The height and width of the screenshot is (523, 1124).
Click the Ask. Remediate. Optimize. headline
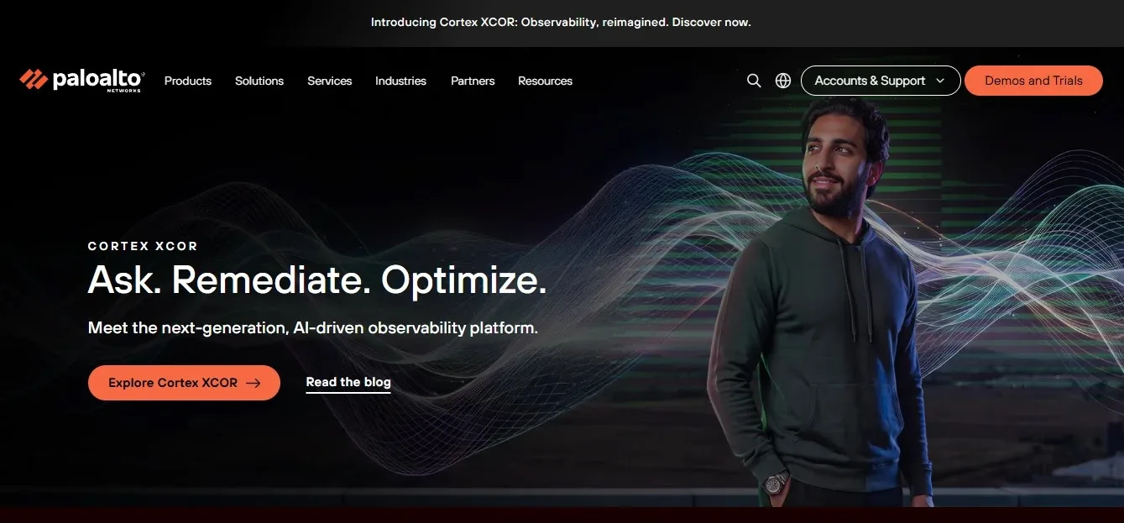tap(317, 280)
